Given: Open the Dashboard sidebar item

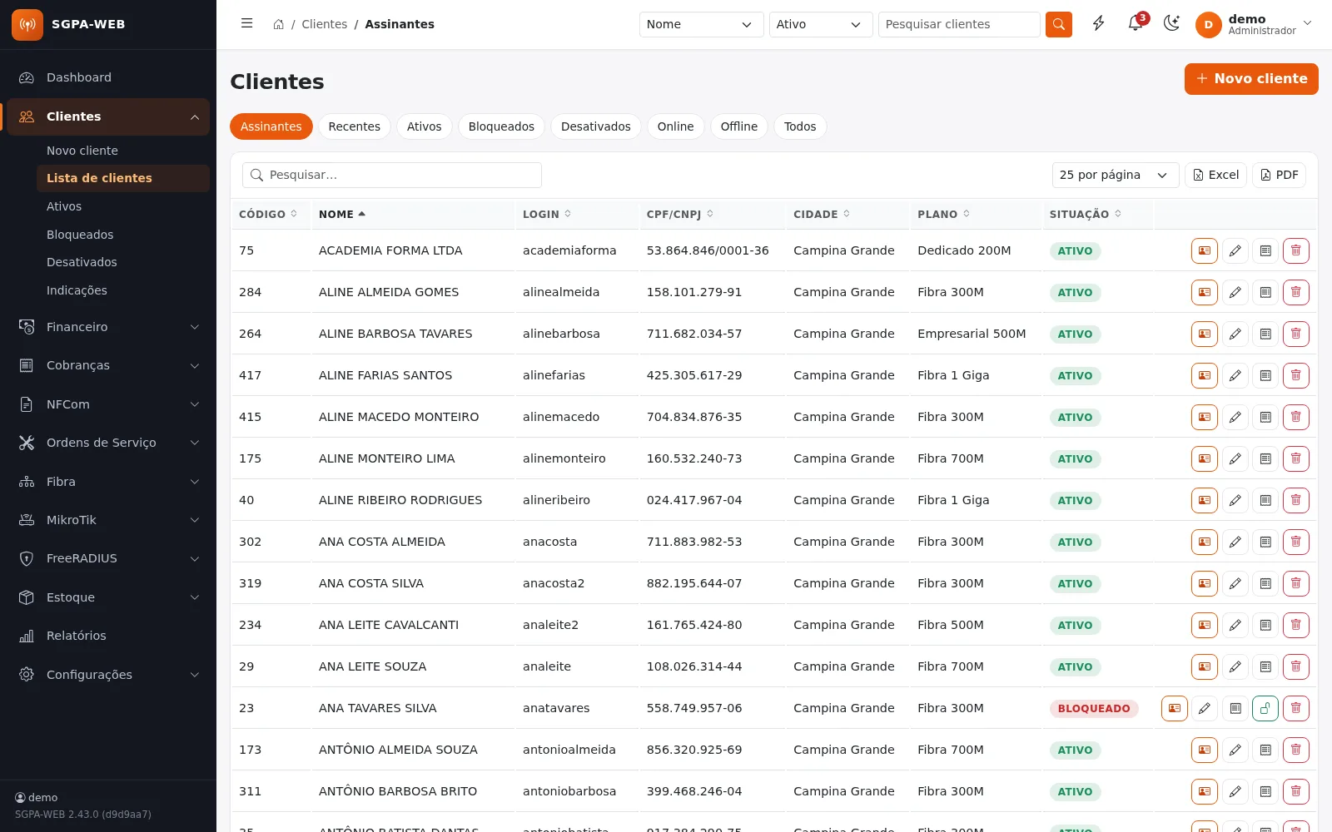Looking at the screenshot, I should coord(108,77).
